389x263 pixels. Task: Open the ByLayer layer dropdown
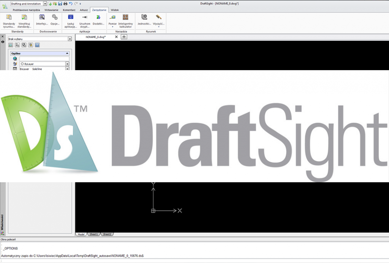(67, 64)
